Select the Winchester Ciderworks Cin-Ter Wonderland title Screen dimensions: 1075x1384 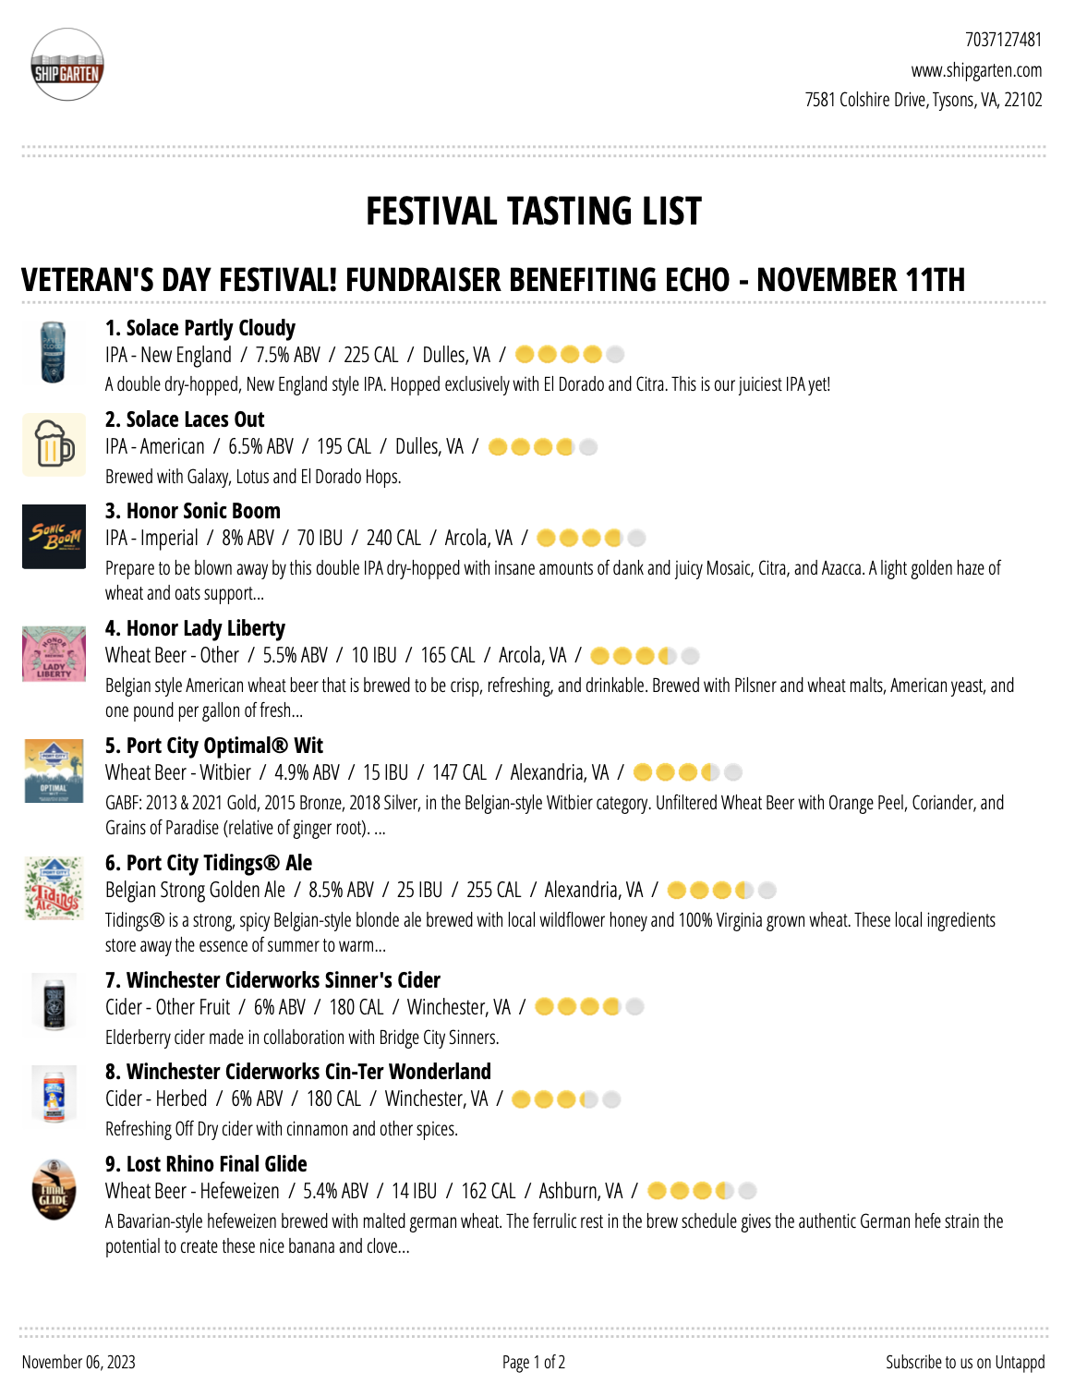pyautogui.click(x=298, y=1072)
